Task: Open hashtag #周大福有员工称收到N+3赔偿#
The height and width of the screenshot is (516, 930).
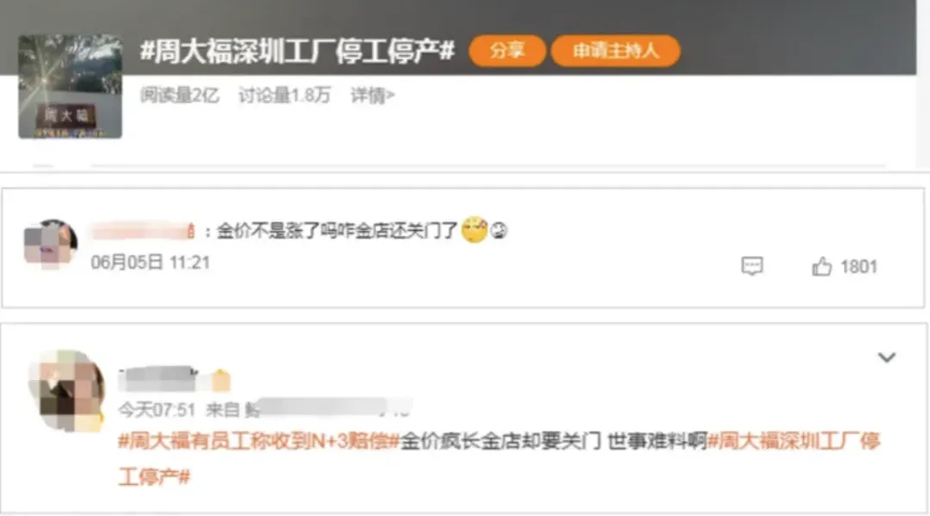Action: pos(258,441)
